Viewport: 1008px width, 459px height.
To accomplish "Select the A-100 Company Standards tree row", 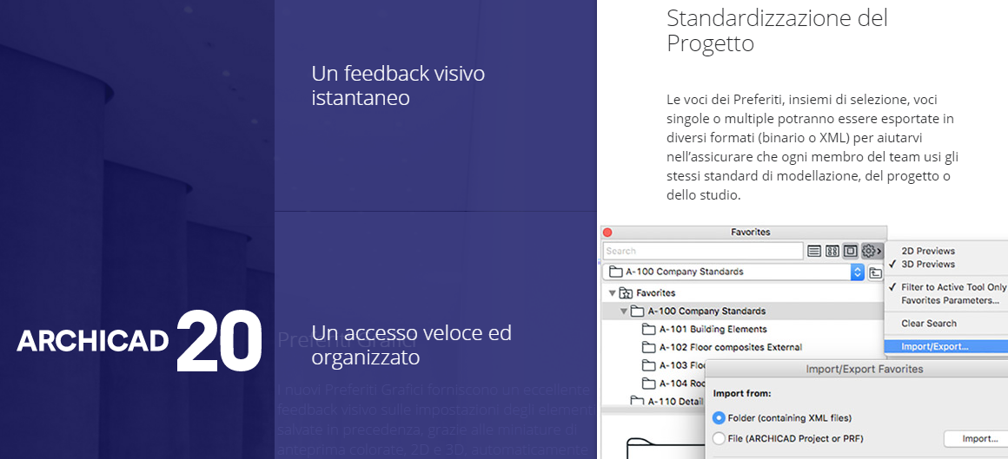I will 742,311.
